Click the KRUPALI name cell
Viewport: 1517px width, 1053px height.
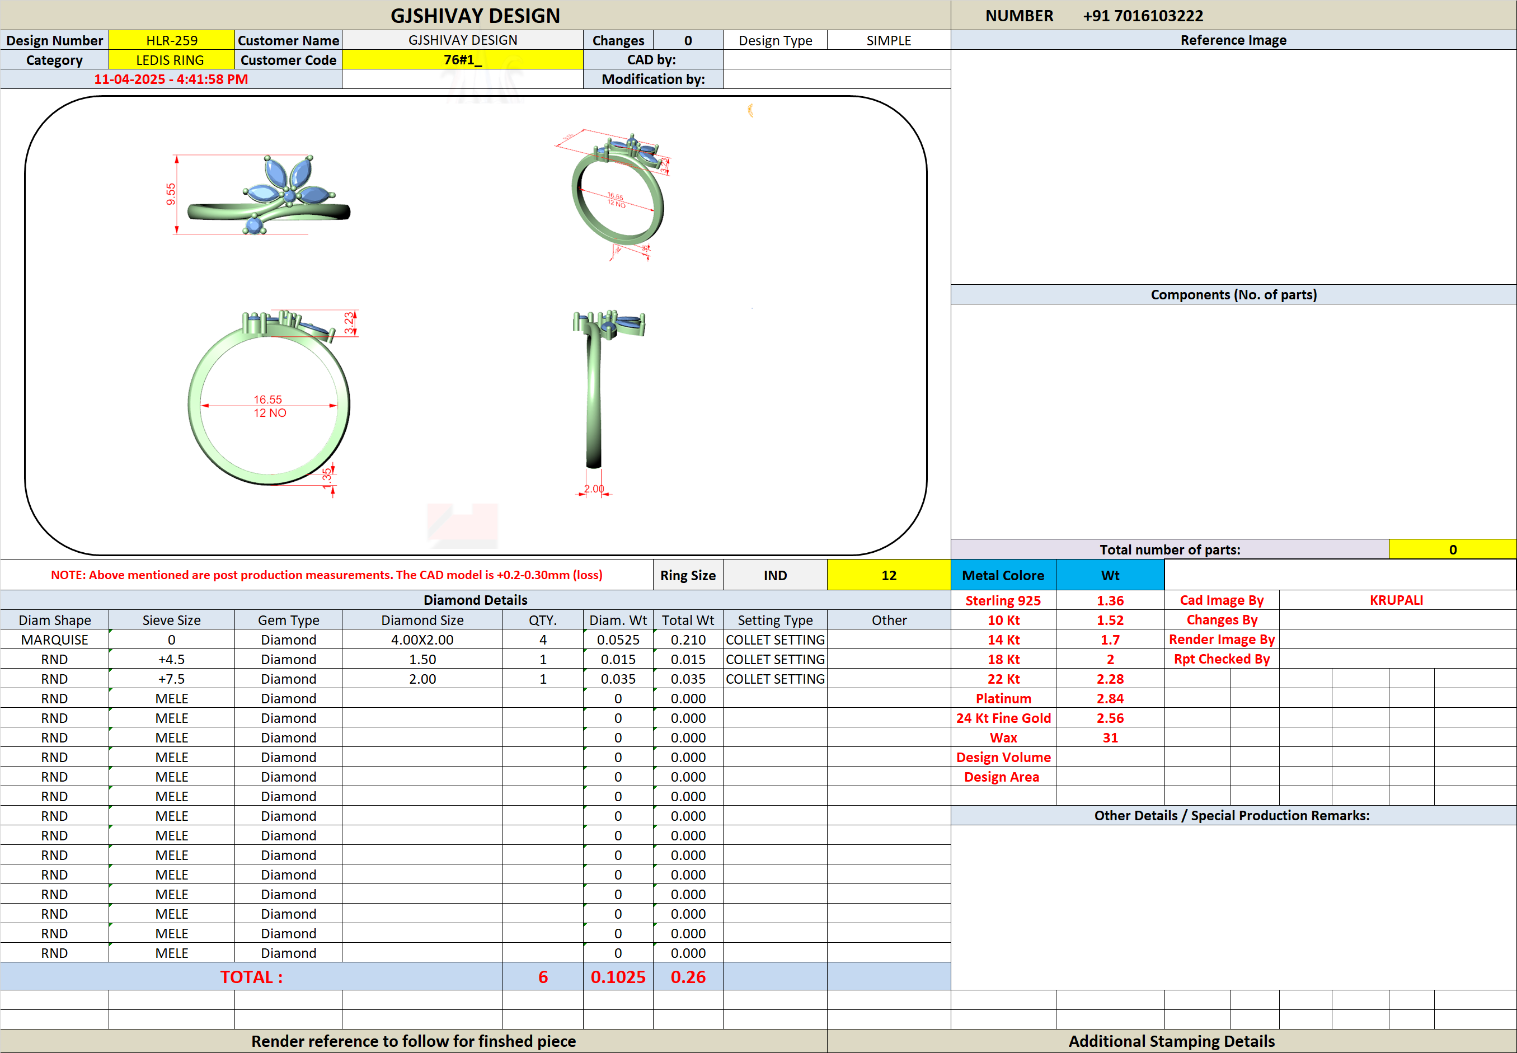pos(1397,600)
